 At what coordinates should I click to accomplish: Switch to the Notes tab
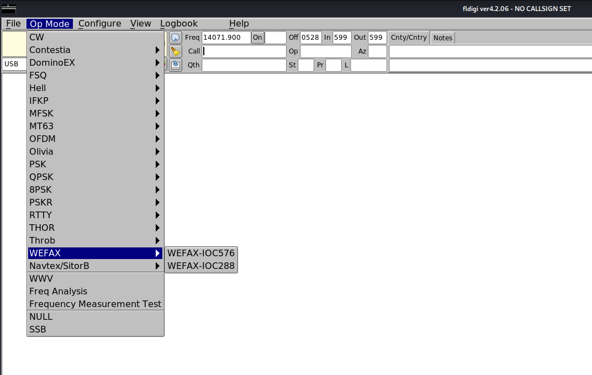point(443,38)
